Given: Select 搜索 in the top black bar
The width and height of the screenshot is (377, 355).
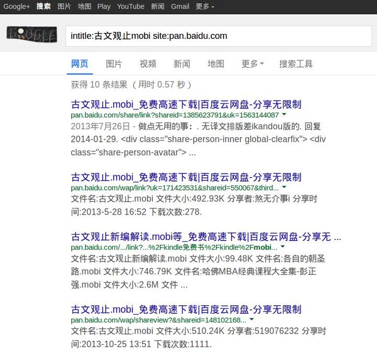Looking at the screenshot, I should (x=43, y=6).
